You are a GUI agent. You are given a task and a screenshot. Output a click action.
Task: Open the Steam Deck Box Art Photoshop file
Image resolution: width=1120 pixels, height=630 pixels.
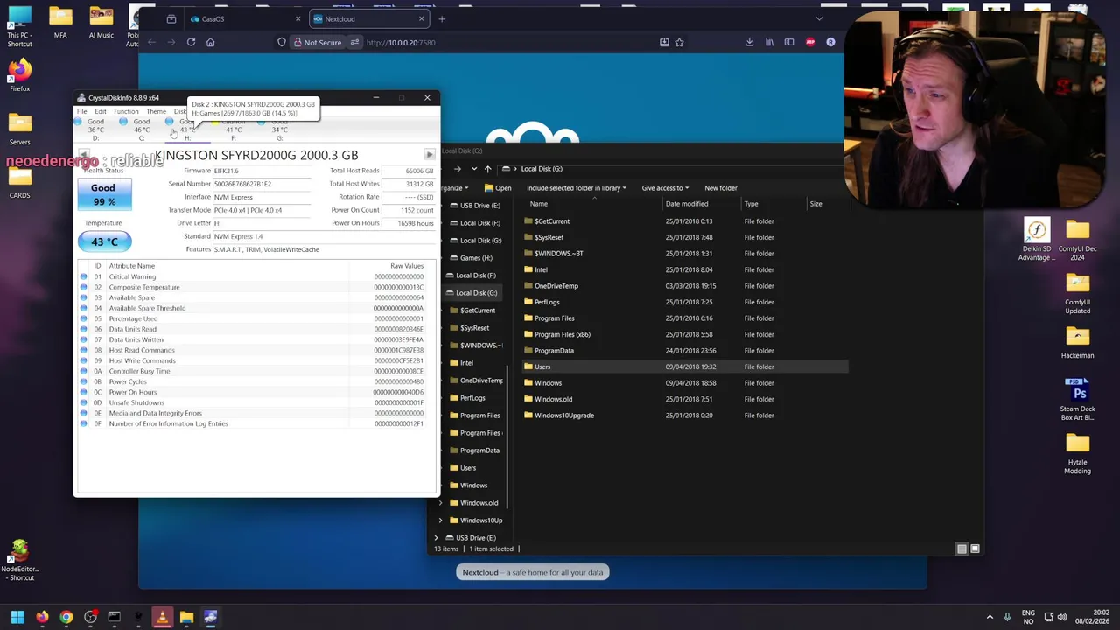coord(1078,399)
